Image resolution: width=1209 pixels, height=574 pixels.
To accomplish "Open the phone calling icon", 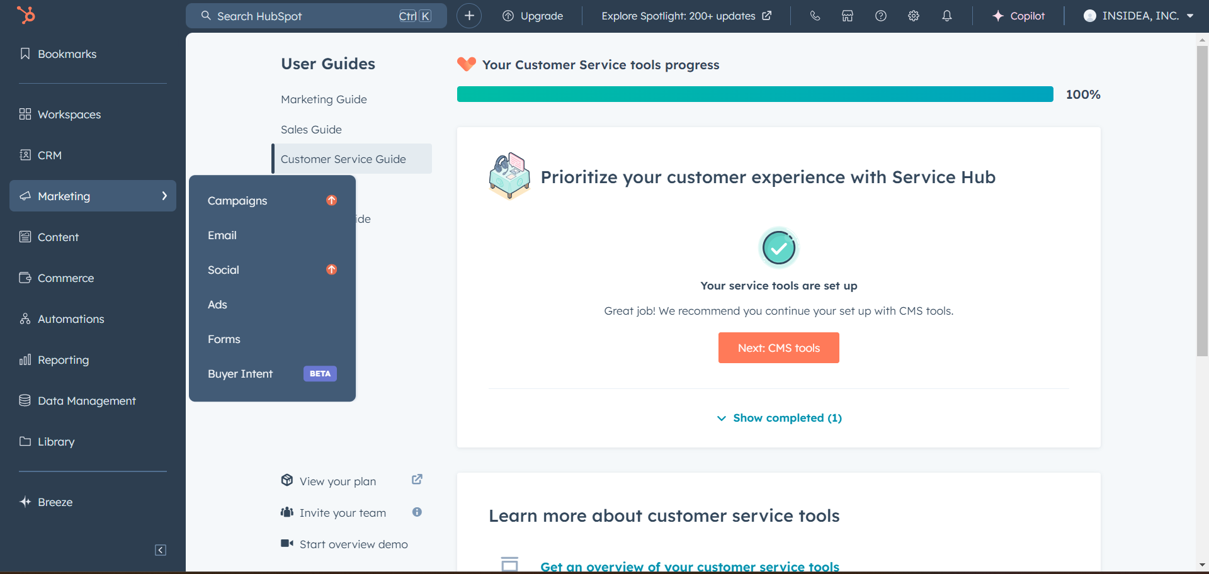I will coord(815,16).
